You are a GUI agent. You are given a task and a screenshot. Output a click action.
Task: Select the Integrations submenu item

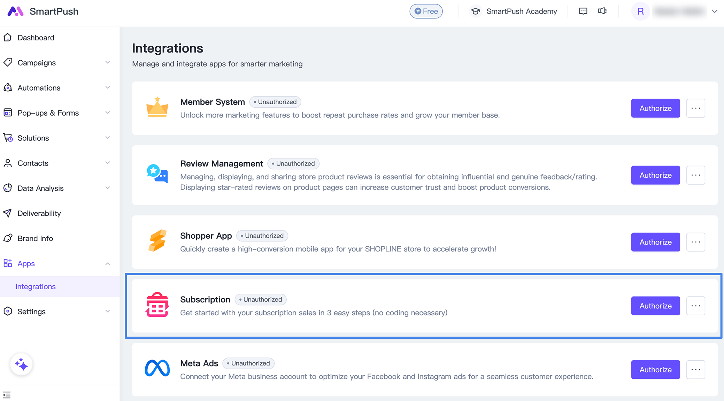36,286
